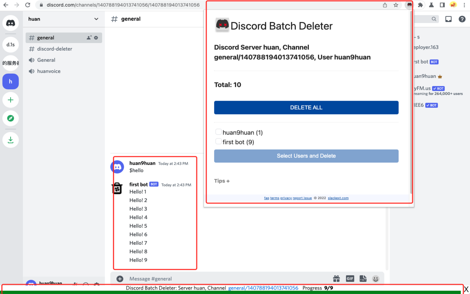
Task: Check the first bot (9) checkbox
Action: [218, 141]
